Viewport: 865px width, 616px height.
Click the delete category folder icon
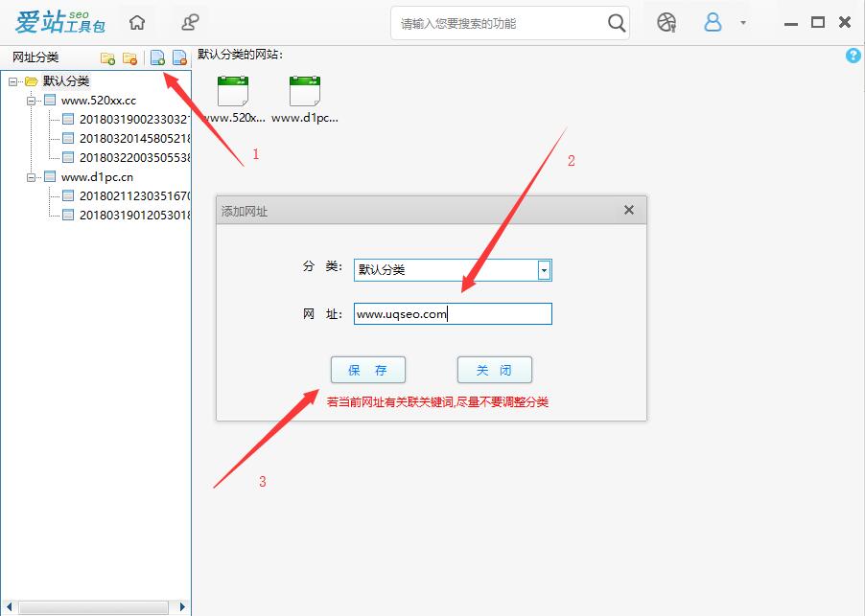click(129, 58)
